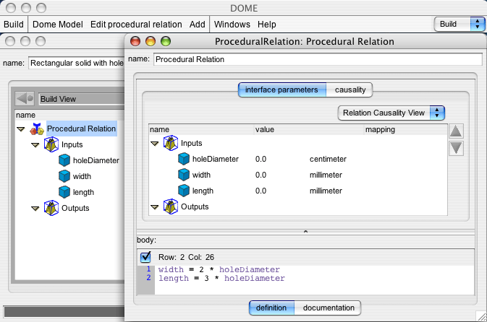Collapse the Inputs group in the parameters table
Screen dimensions: 487x322
154,144
